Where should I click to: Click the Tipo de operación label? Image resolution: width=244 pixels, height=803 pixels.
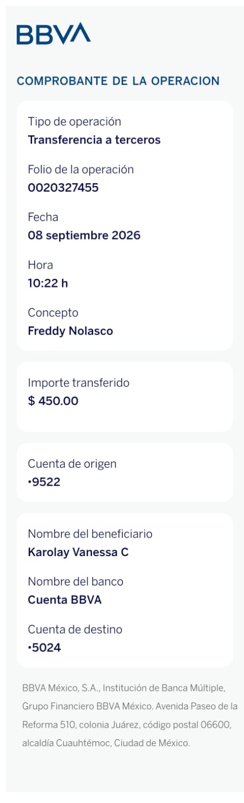pyautogui.click(x=75, y=121)
